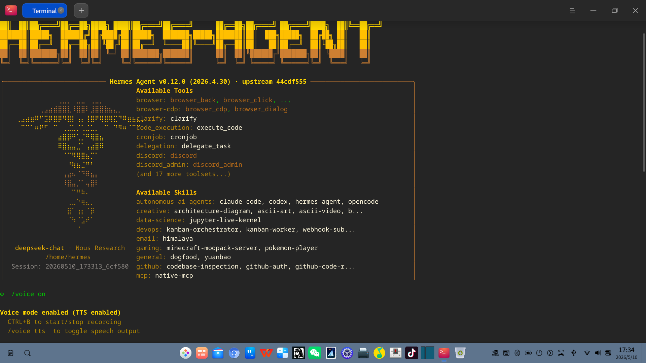Image resolution: width=646 pixels, height=363 pixels.
Task: Open the black-and-white portrait app icon
Action: coord(298,353)
